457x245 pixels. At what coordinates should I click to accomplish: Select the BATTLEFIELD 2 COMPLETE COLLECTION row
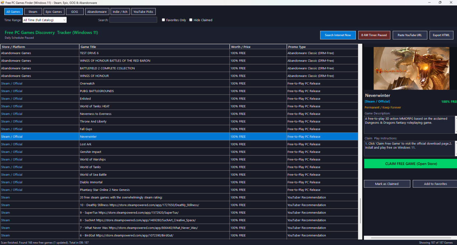point(179,68)
